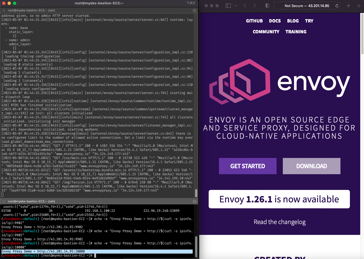
Task: Open the sidebar options dropdown arrow in Safari
Action: tap(236, 6)
